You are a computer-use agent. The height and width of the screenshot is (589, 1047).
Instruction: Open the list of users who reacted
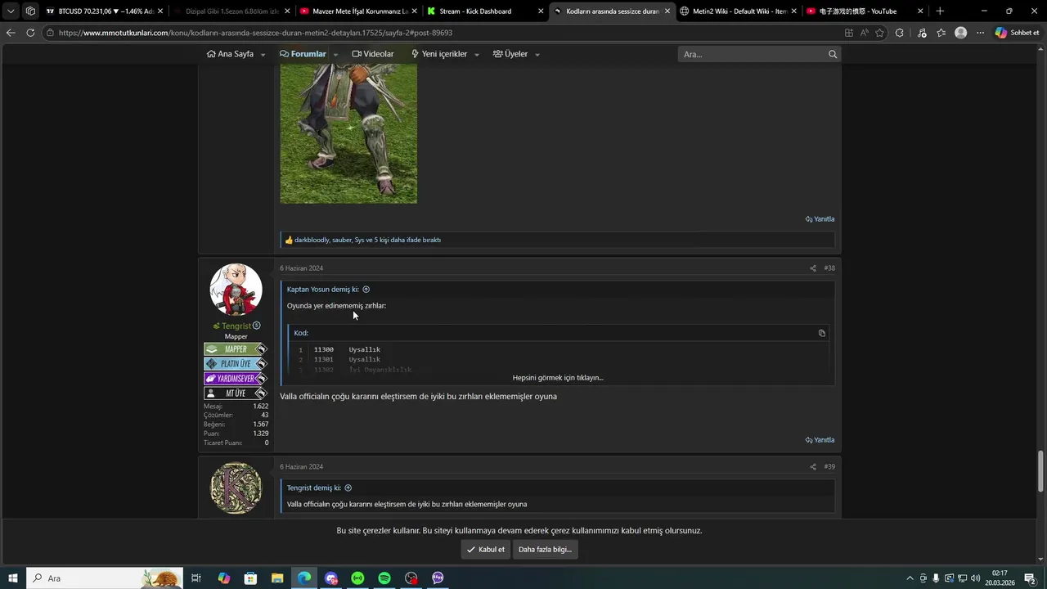[x=367, y=240]
